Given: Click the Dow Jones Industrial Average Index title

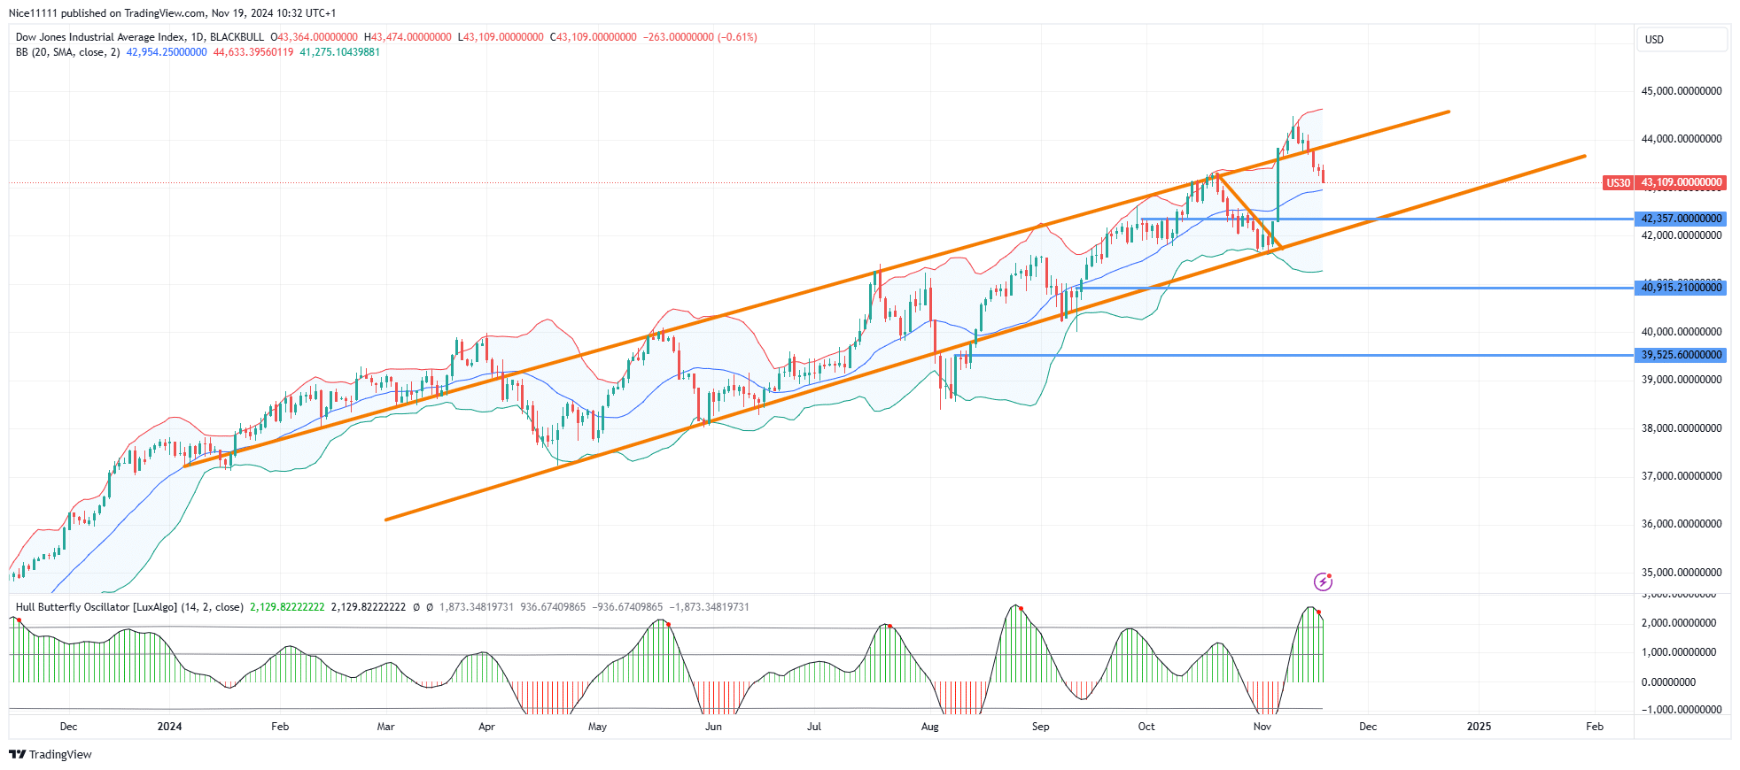Looking at the screenshot, I should pyautogui.click(x=101, y=37).
